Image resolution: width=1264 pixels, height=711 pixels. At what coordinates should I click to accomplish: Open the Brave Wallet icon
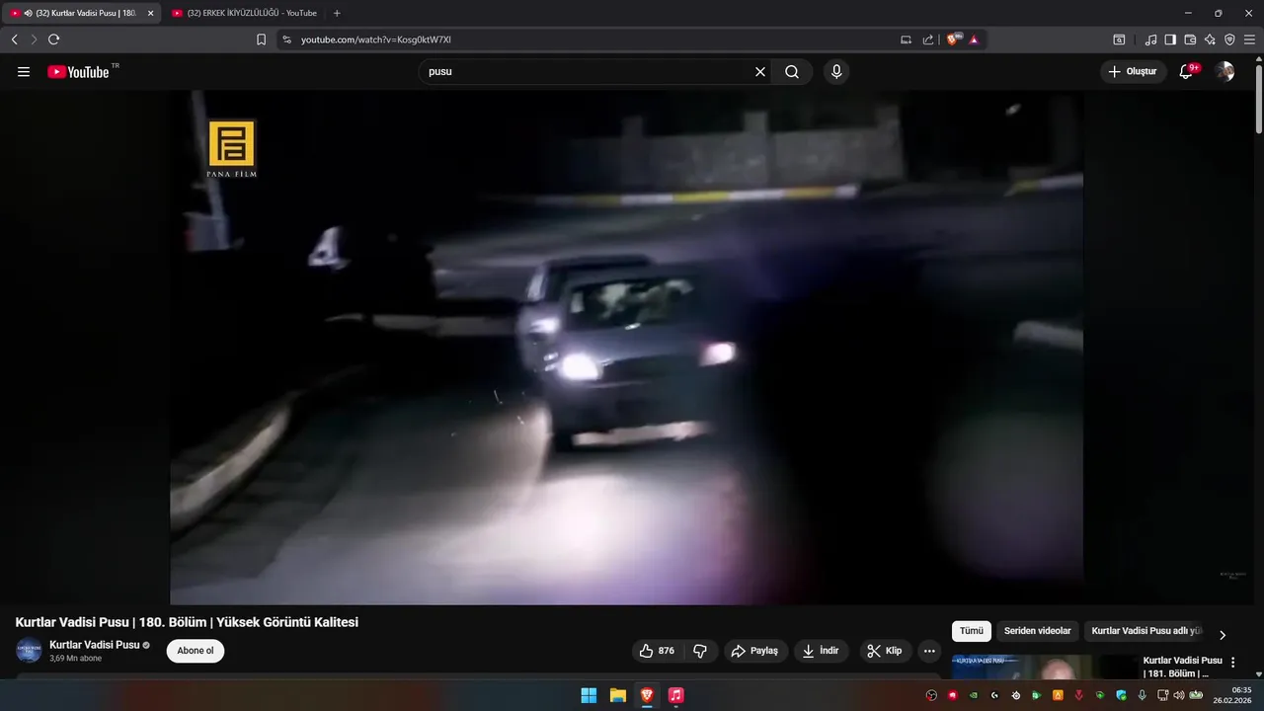point(1190,39)
